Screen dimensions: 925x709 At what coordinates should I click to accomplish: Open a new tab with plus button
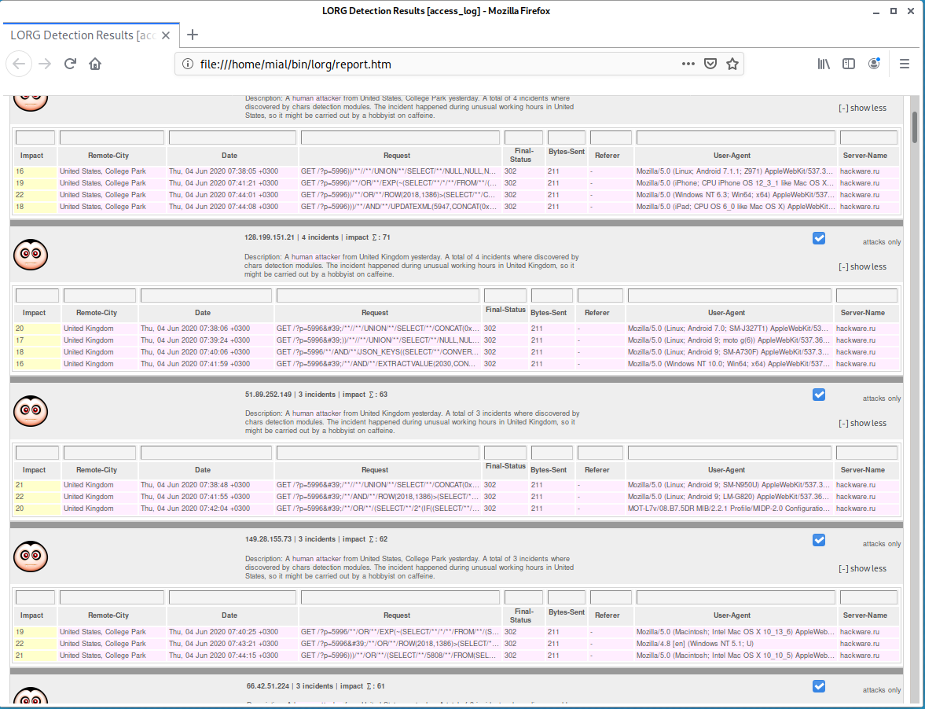(x=193, y=35)
